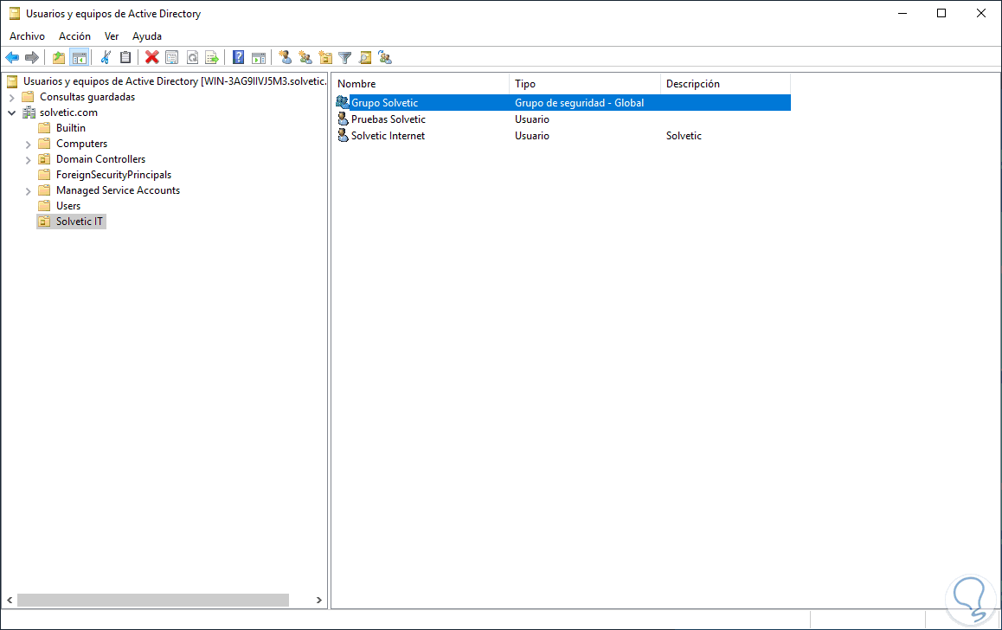Select Consultas guardadas in tree

click(87, 97)
